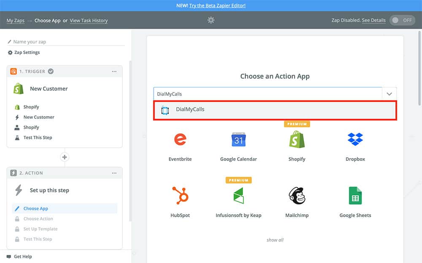Select the Dropbox app icon
Image resolution: width=422 pixels, height=263 pixels.
[355, 139]
